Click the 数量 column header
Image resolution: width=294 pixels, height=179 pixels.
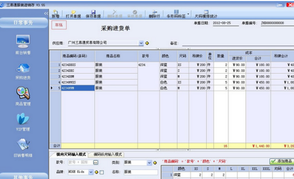click(x=221, y=56)
